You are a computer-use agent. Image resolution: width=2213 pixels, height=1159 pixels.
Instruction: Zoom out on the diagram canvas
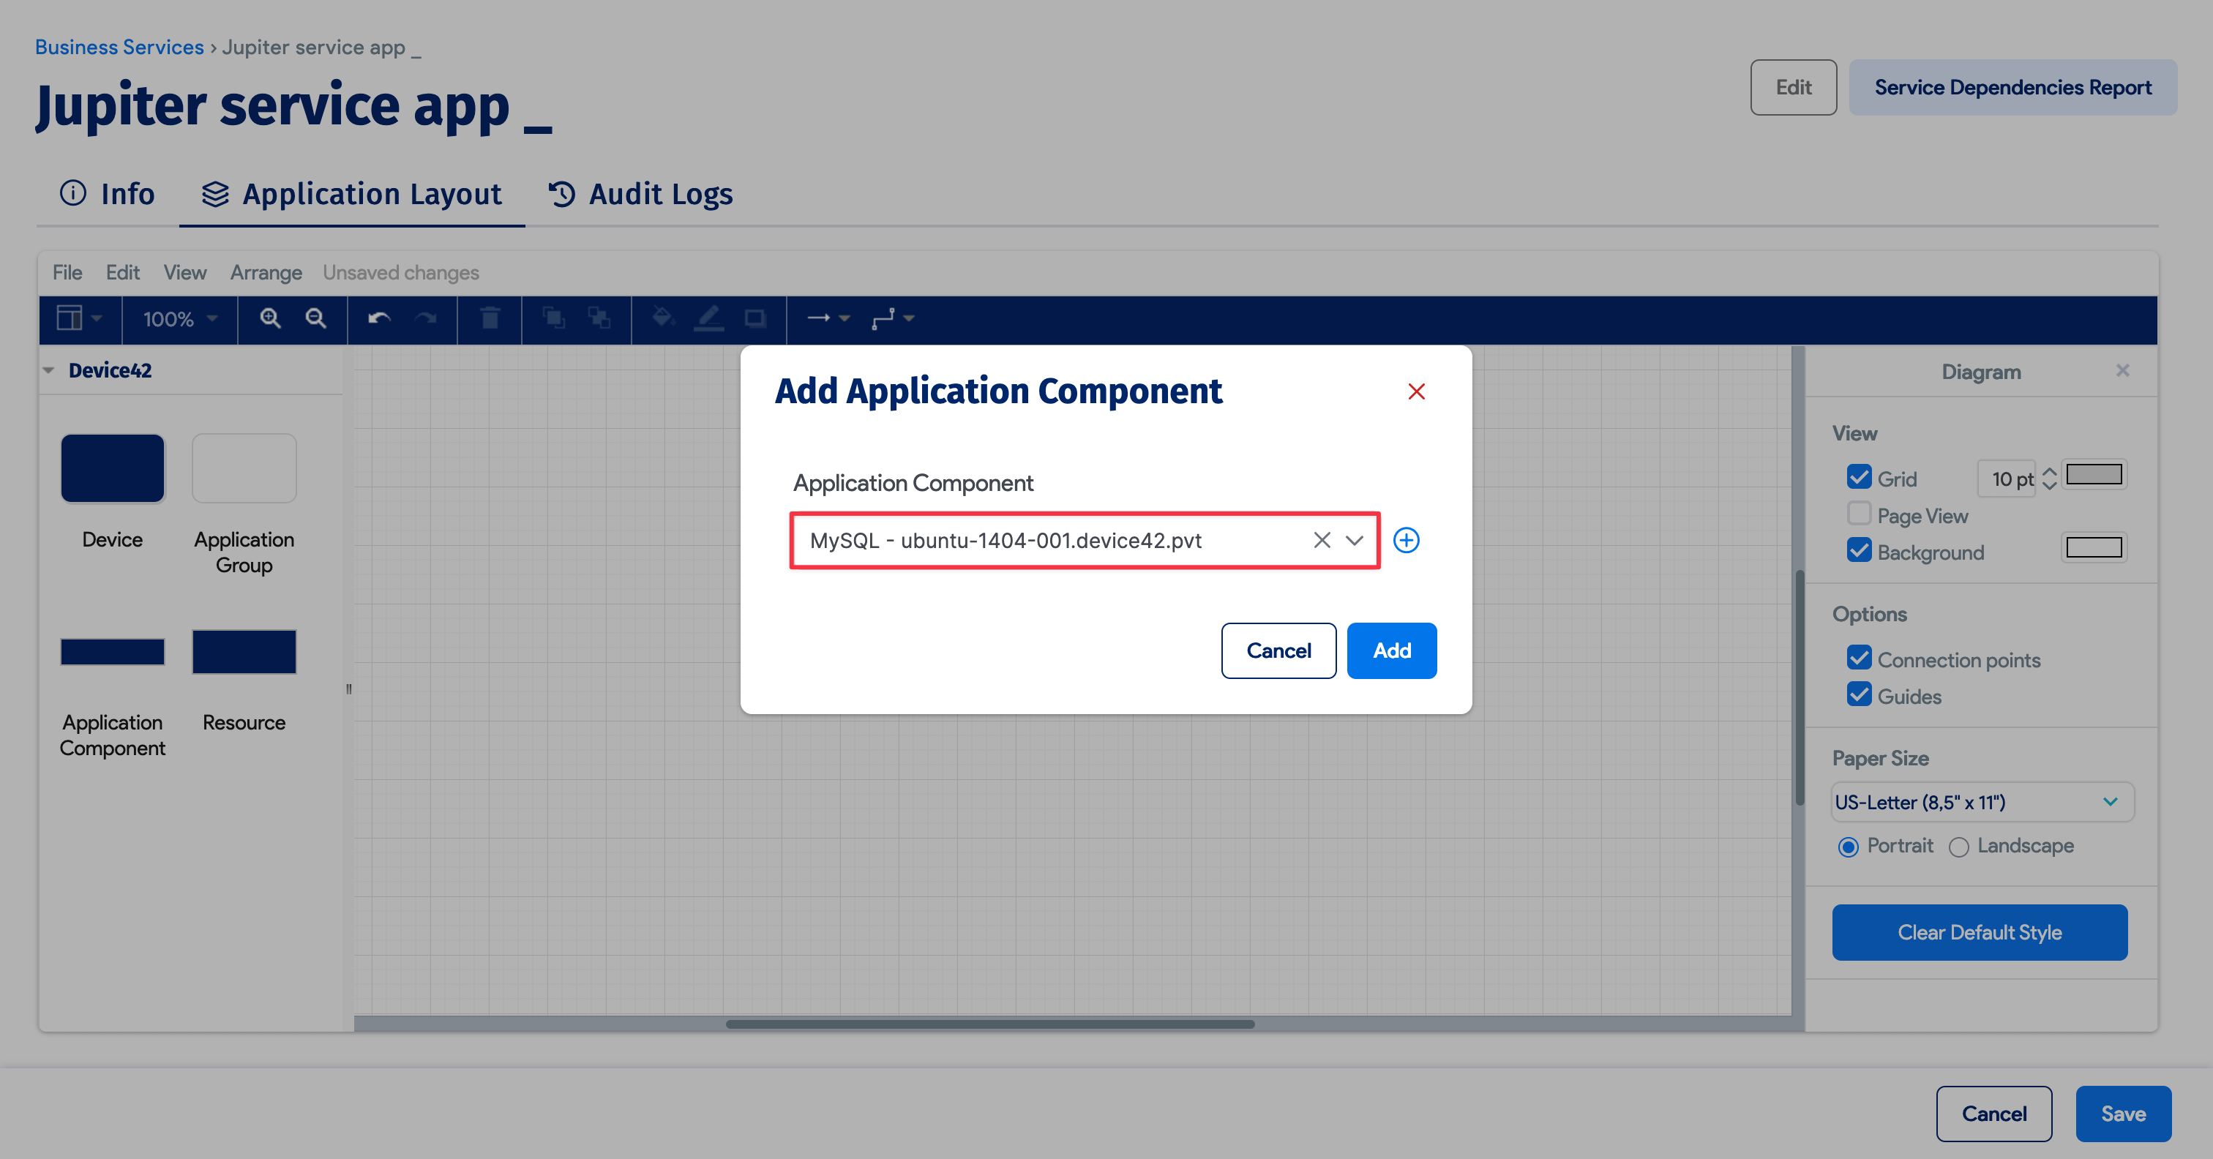316,319
